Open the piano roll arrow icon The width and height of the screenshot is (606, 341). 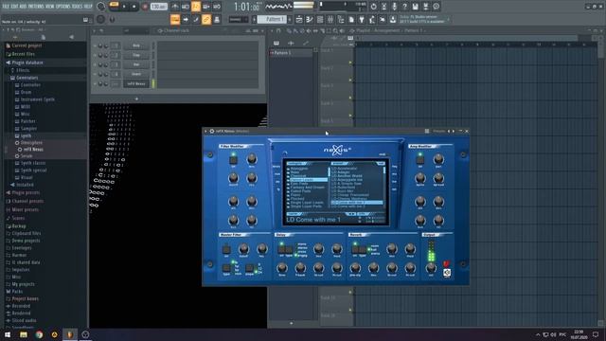pyautogui.click(x=186, y=19)
